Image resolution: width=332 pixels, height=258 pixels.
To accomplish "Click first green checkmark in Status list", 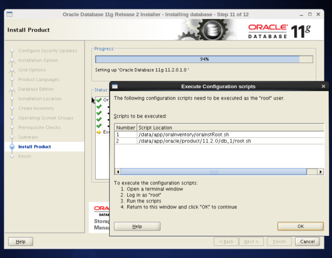I will click(x=99, y=100).
